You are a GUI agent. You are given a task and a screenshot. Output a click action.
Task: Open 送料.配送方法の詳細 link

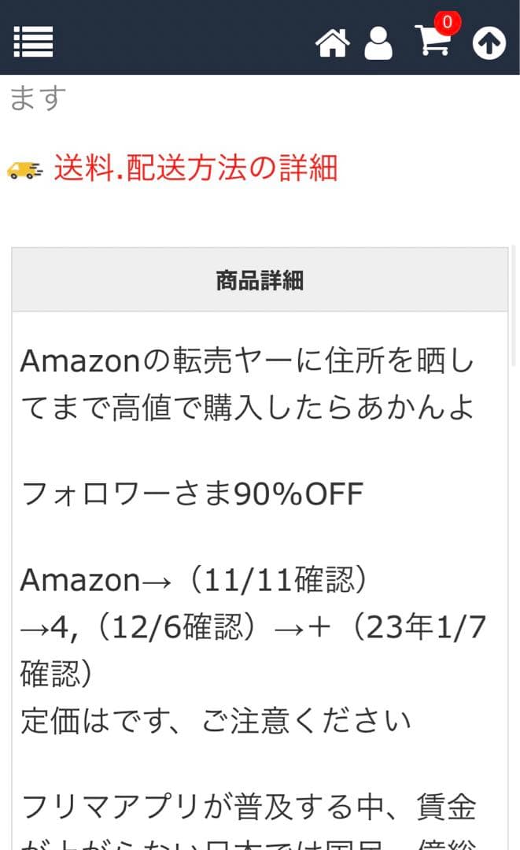point(195,168)
